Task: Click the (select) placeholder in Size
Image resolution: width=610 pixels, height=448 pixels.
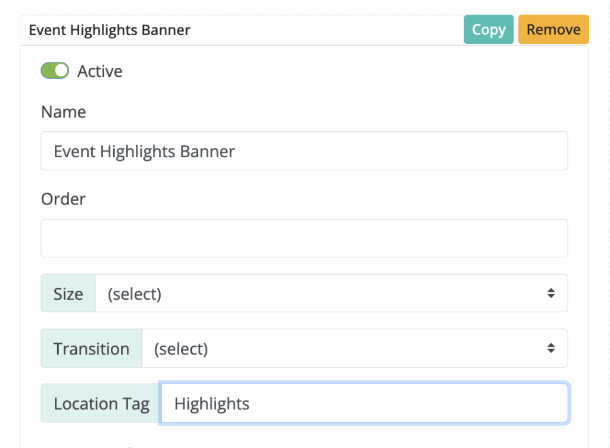Action: click(x=135, y=294)
